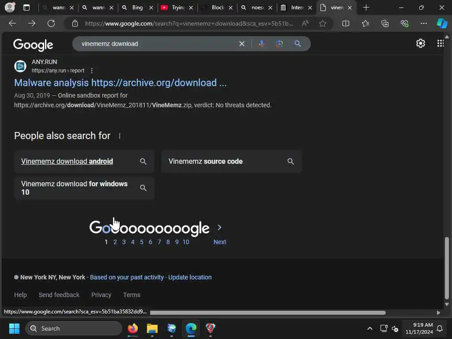Open the tab actions menu icon

pos(26,8)
